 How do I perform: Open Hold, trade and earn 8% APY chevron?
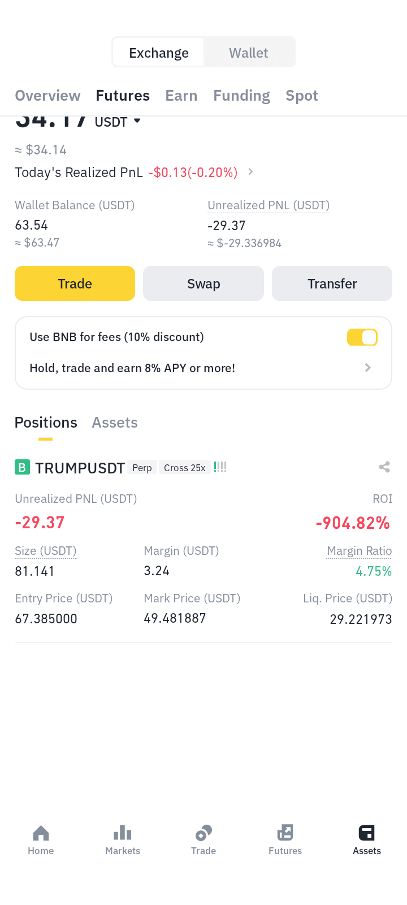368,368
